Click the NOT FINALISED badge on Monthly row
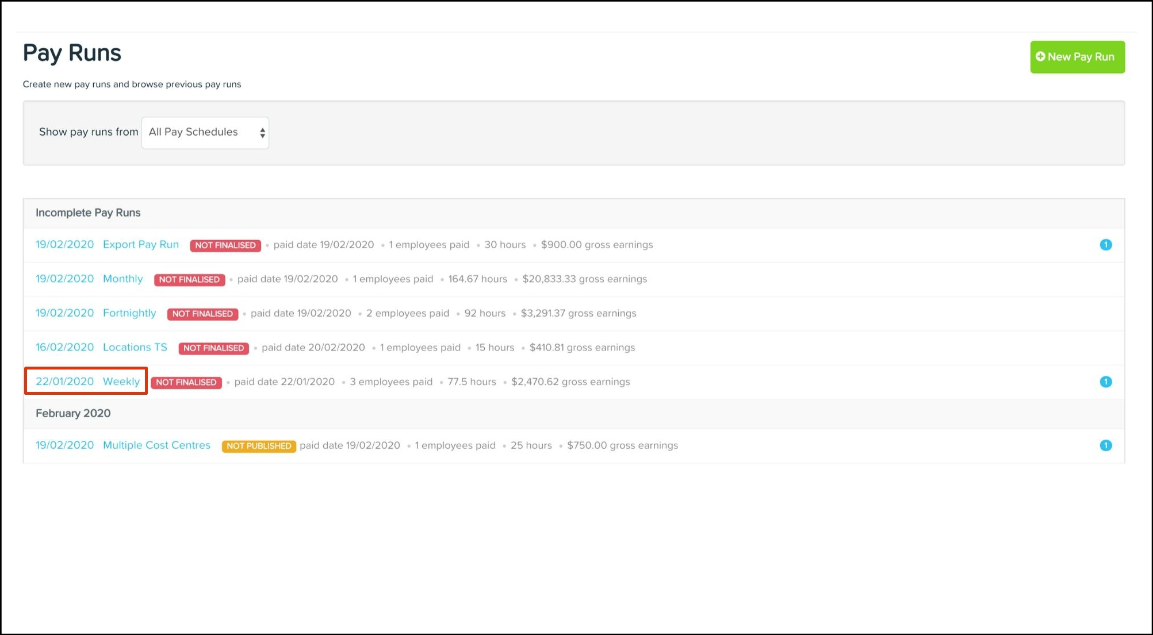The width and height of the screenshot is (1153, 635). click(x=189, y=279)
